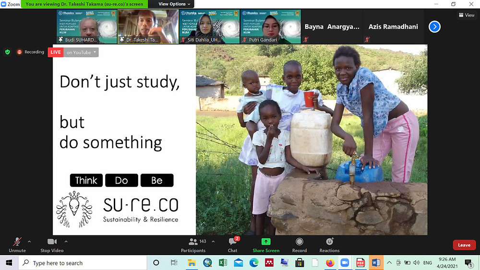Open volume control in system tray
The height and width of the screenshot is (270, 480).
point(416,263)
